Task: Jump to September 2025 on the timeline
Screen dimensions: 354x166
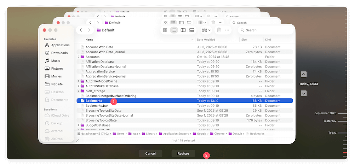Action: 325,113
